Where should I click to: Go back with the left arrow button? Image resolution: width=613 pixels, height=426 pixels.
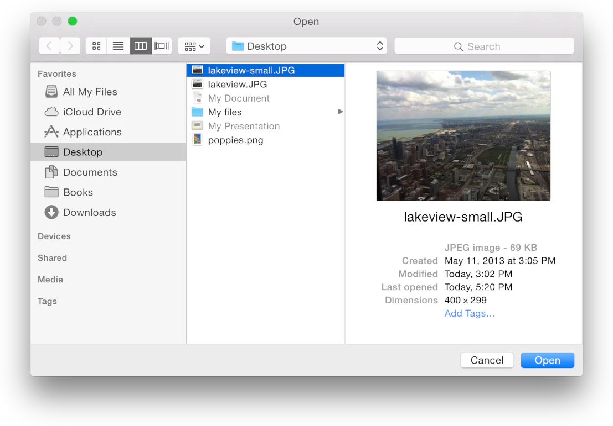(x=49, y=46)
